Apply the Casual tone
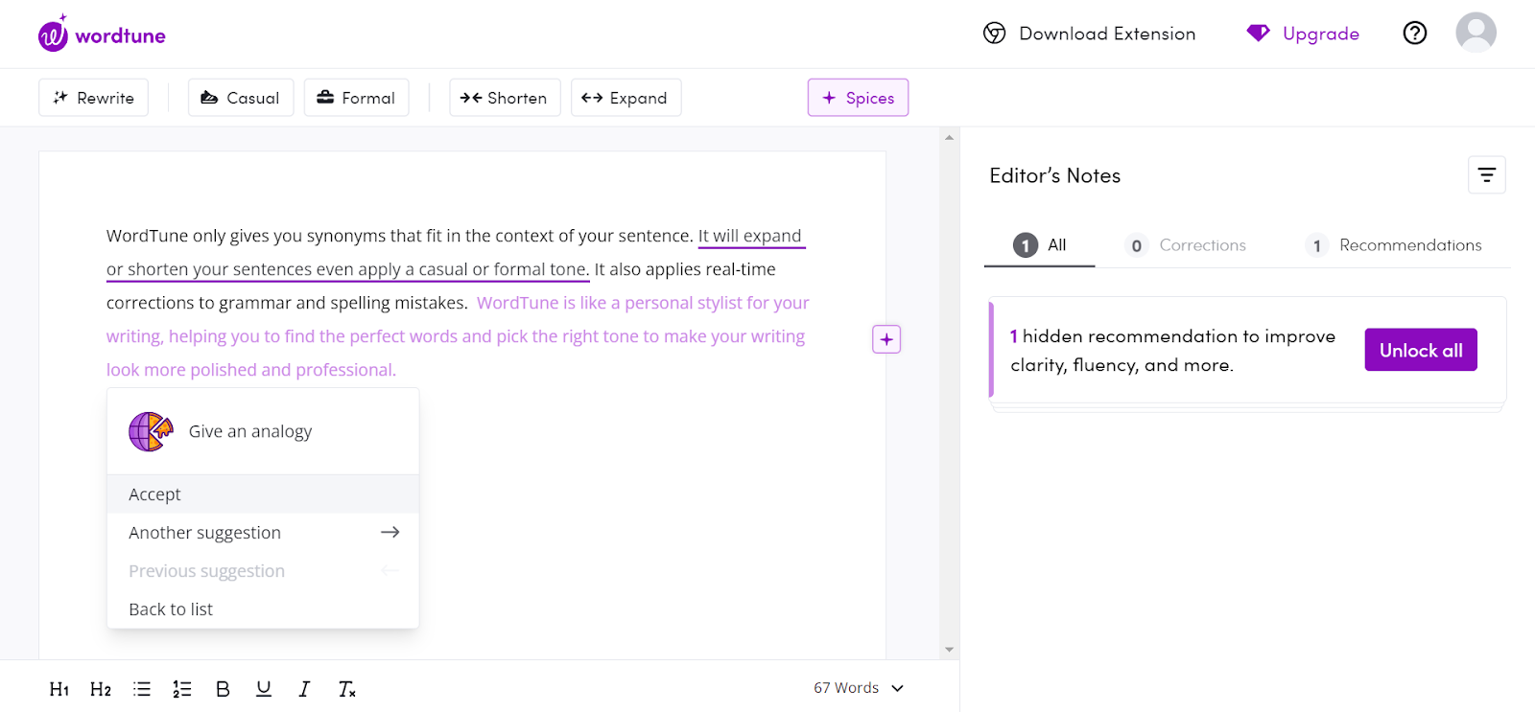Image resolution: width=1535 pixels, height=712 pixels. [x=241, y=98]
